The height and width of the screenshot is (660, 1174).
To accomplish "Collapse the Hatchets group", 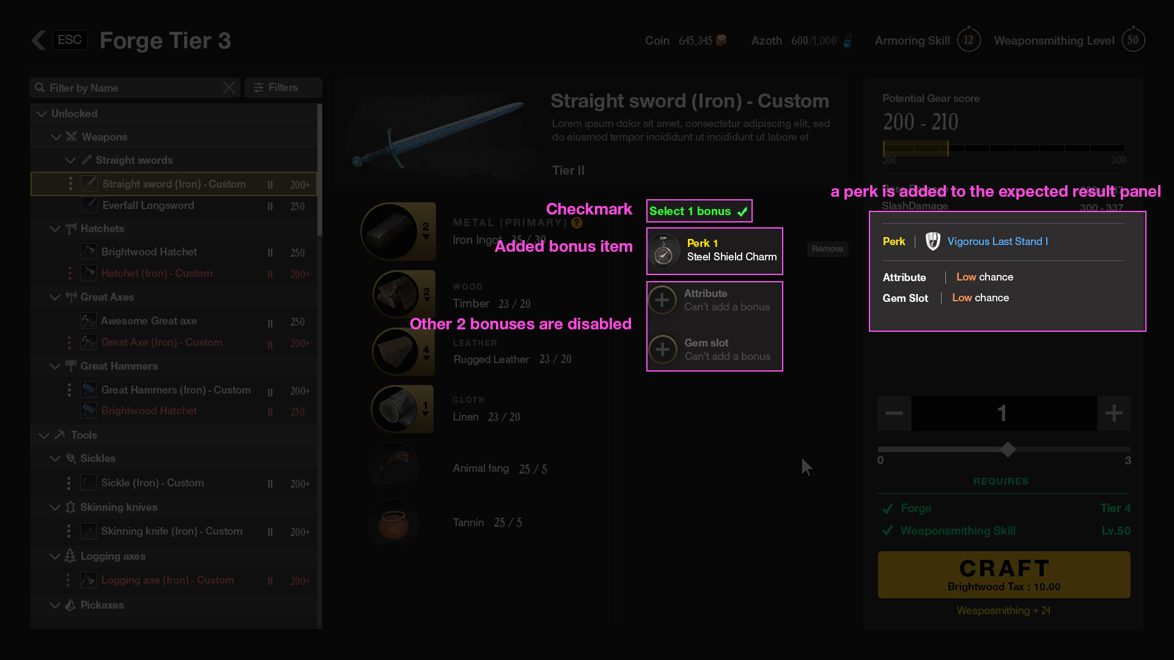I will 55,229.
